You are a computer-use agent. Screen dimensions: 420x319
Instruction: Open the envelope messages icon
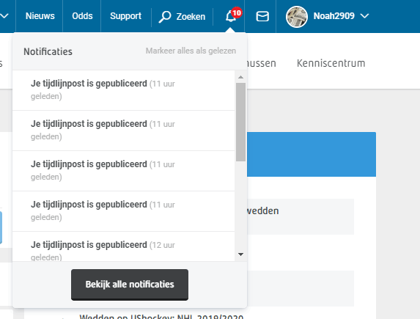coord(262,16)
